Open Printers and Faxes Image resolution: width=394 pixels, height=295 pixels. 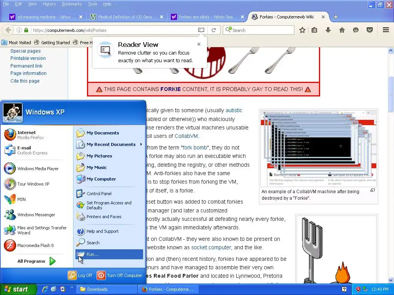(x=109, y=217)
